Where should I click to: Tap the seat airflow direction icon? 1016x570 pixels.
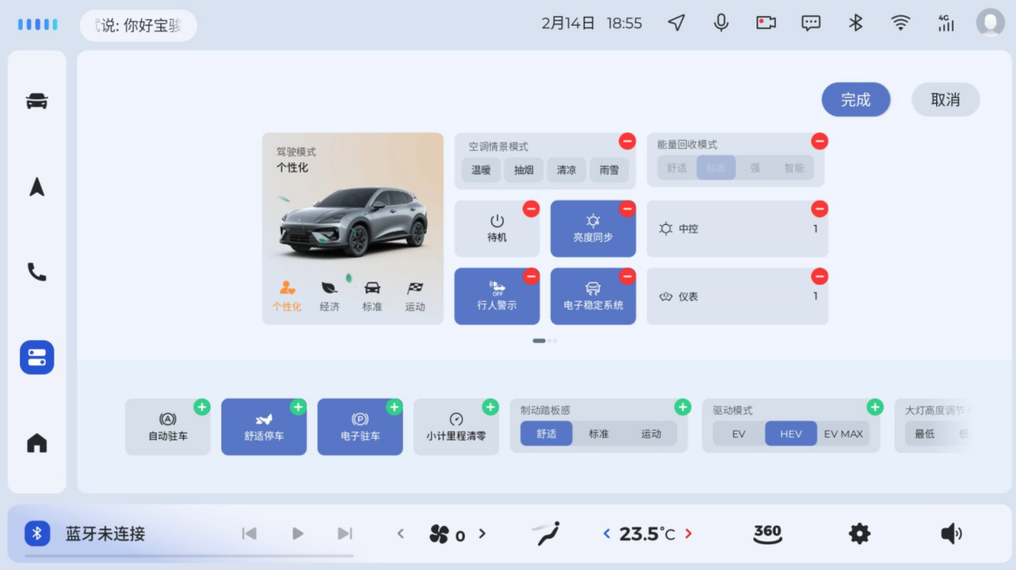(x=546, y=534)
